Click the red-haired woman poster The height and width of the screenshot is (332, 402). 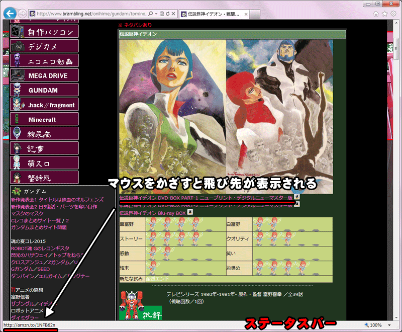(279, 116)
